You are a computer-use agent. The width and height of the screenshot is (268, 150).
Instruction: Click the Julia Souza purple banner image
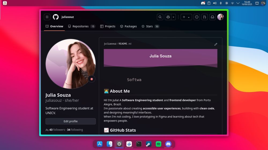[161, 58]
